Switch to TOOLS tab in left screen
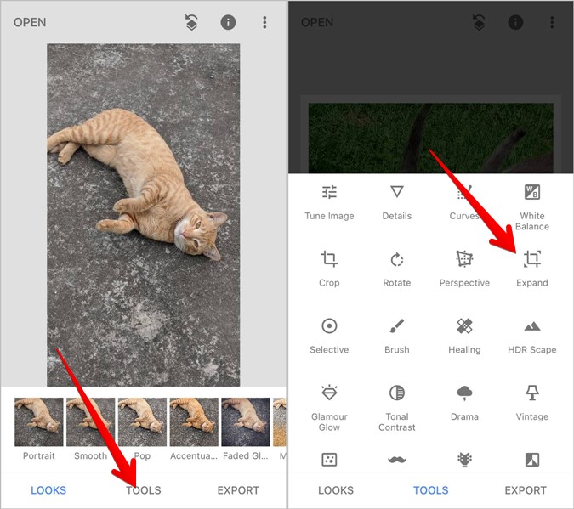Screen dimensions: 574x509 point(144,490)
